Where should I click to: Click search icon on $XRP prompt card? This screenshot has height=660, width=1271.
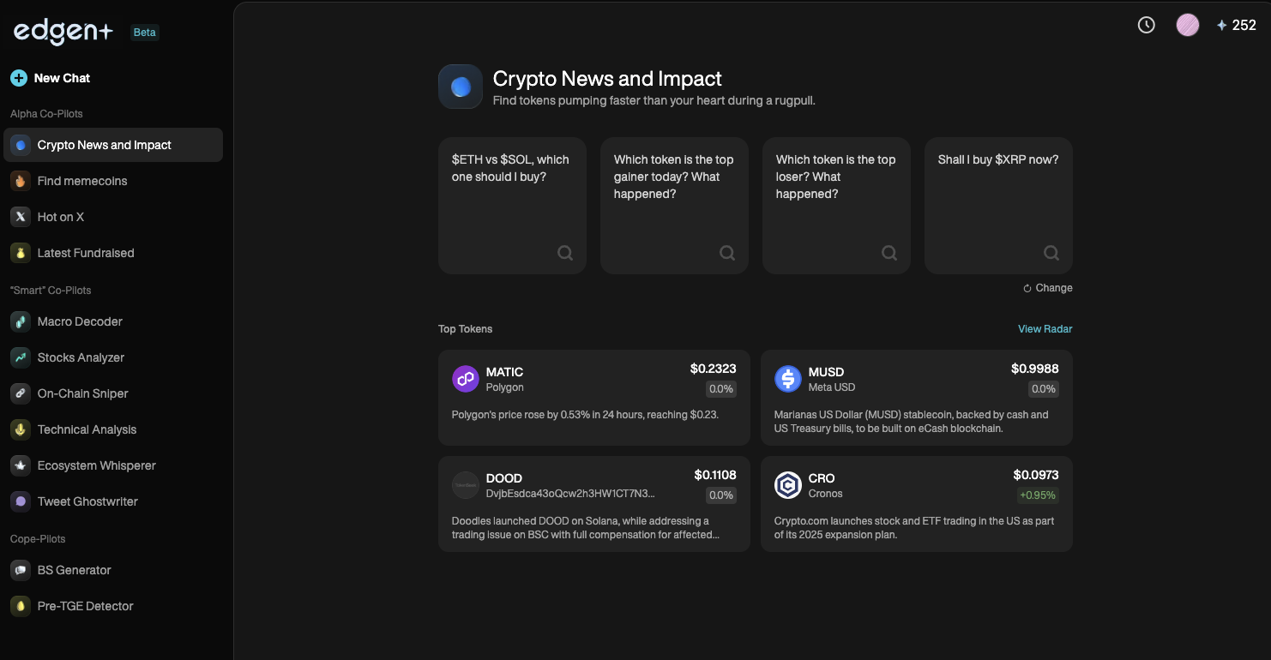[x=1051, y=253]
